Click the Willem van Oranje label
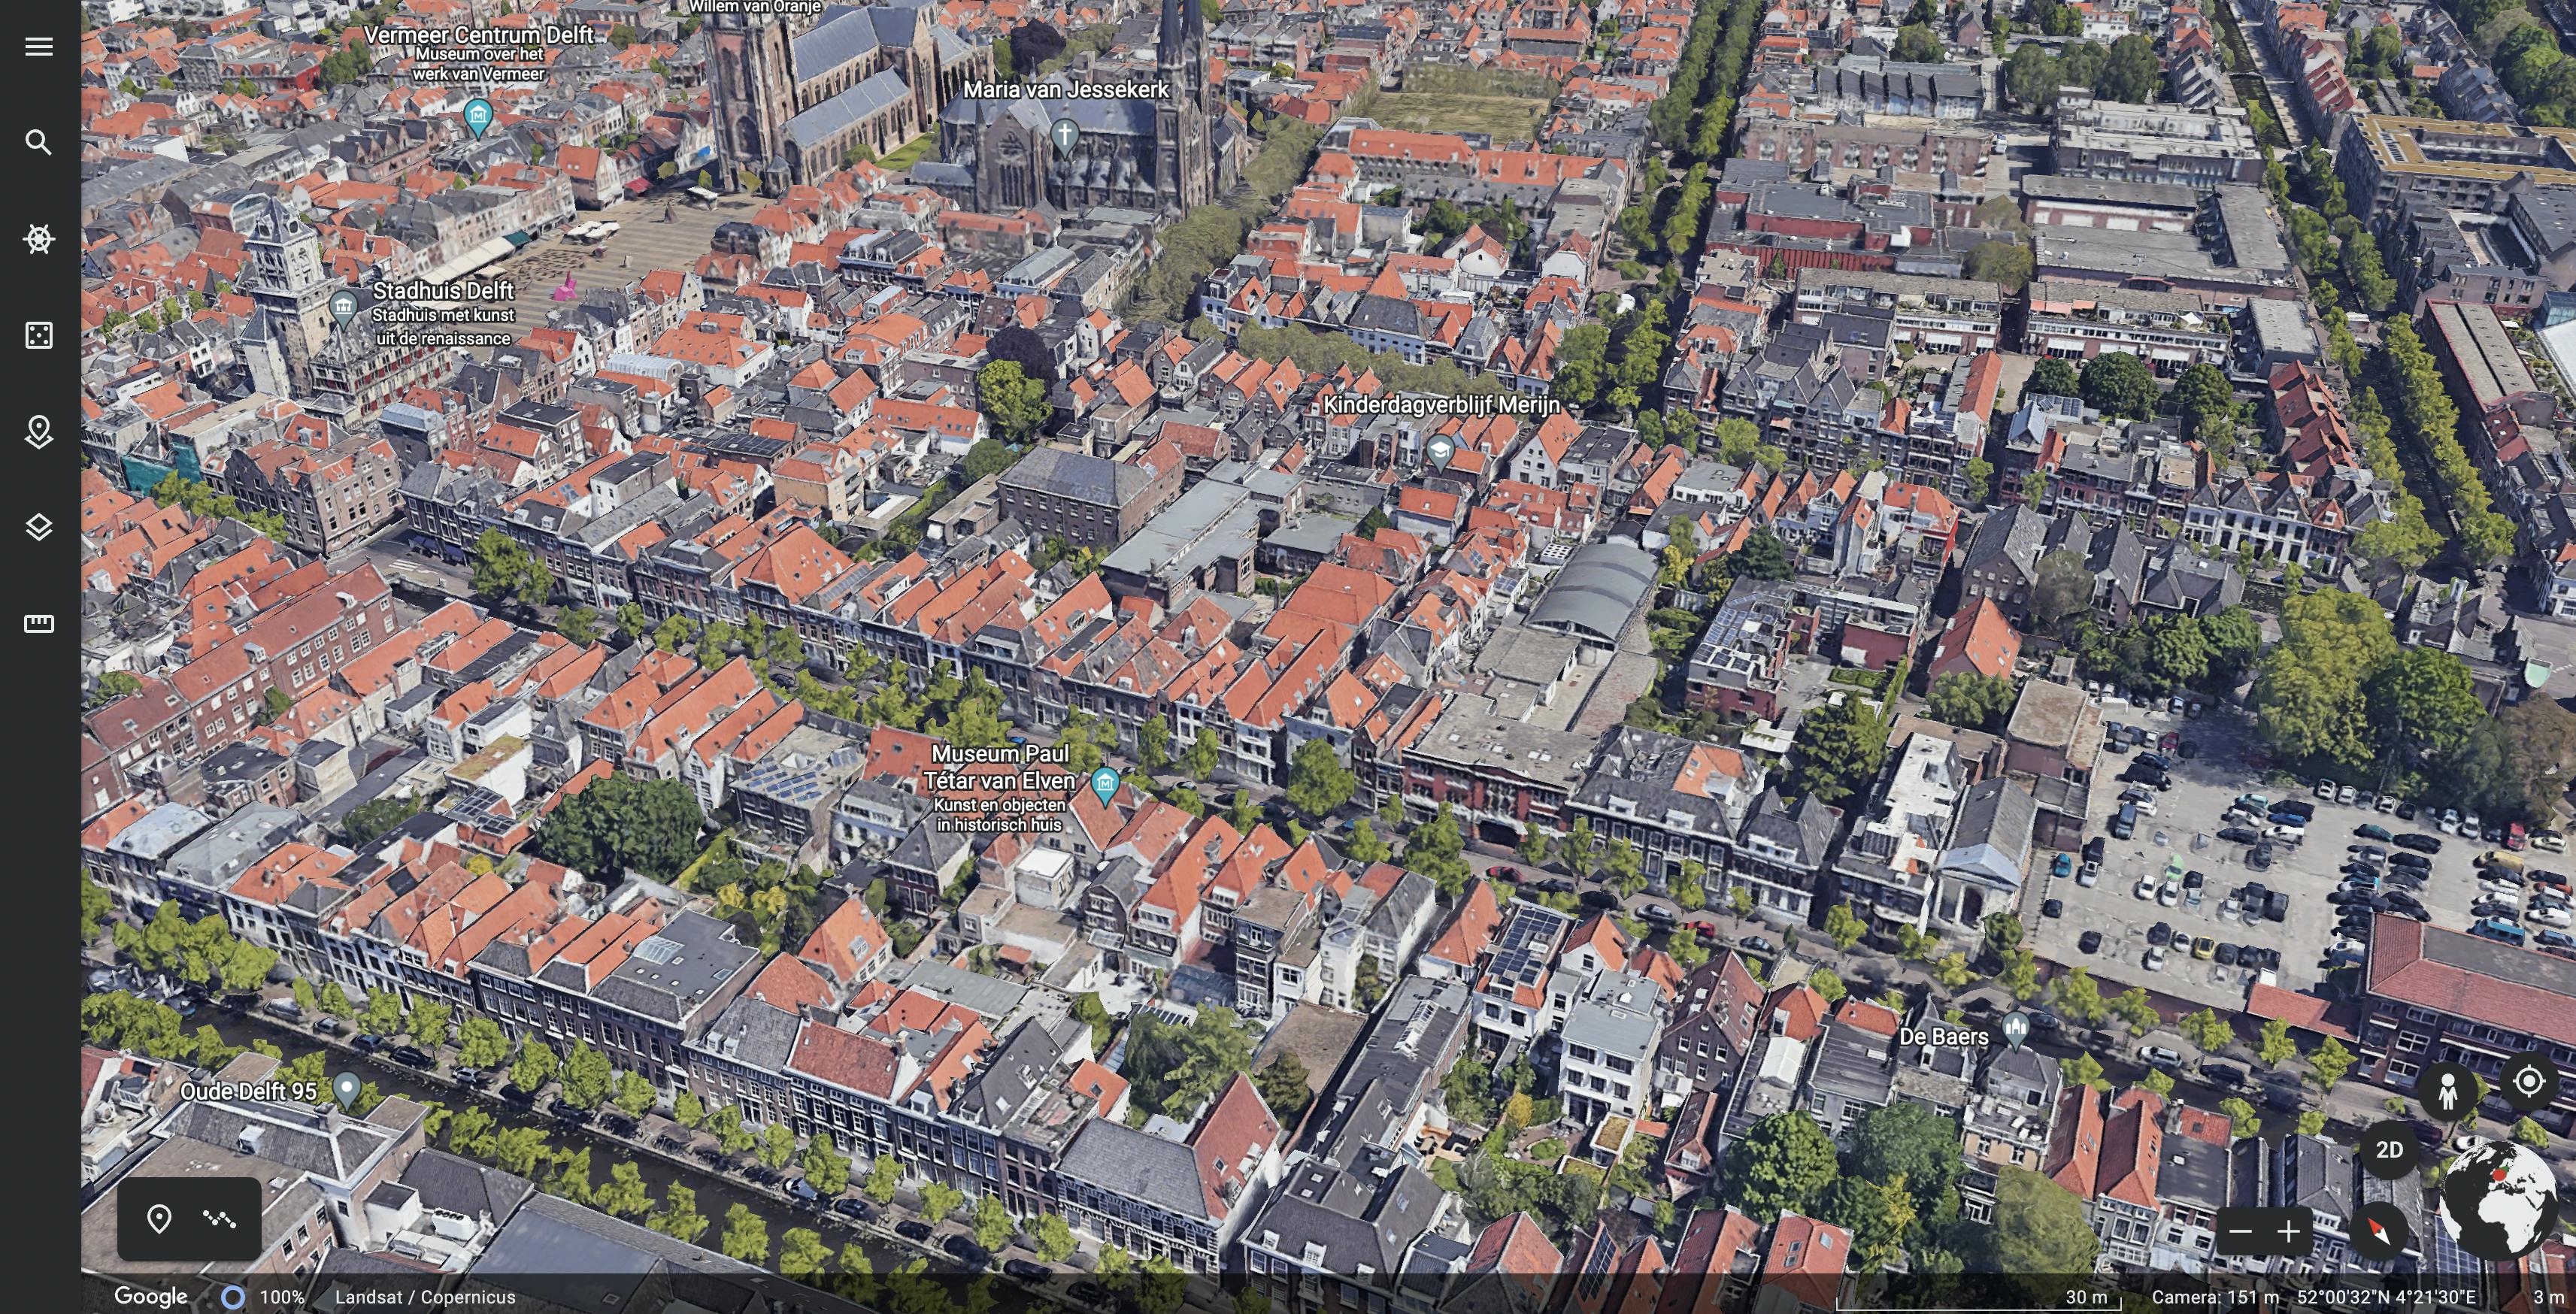The image size is (2576, 1314). coord(755,6)
